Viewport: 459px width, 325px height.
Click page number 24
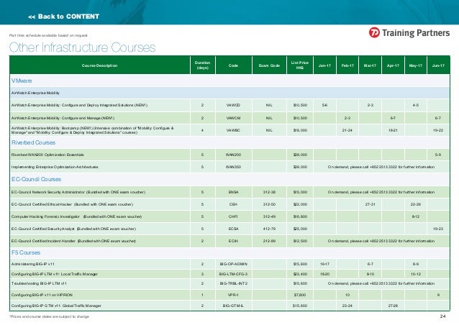pyautogui.click(x=443, y=316)
